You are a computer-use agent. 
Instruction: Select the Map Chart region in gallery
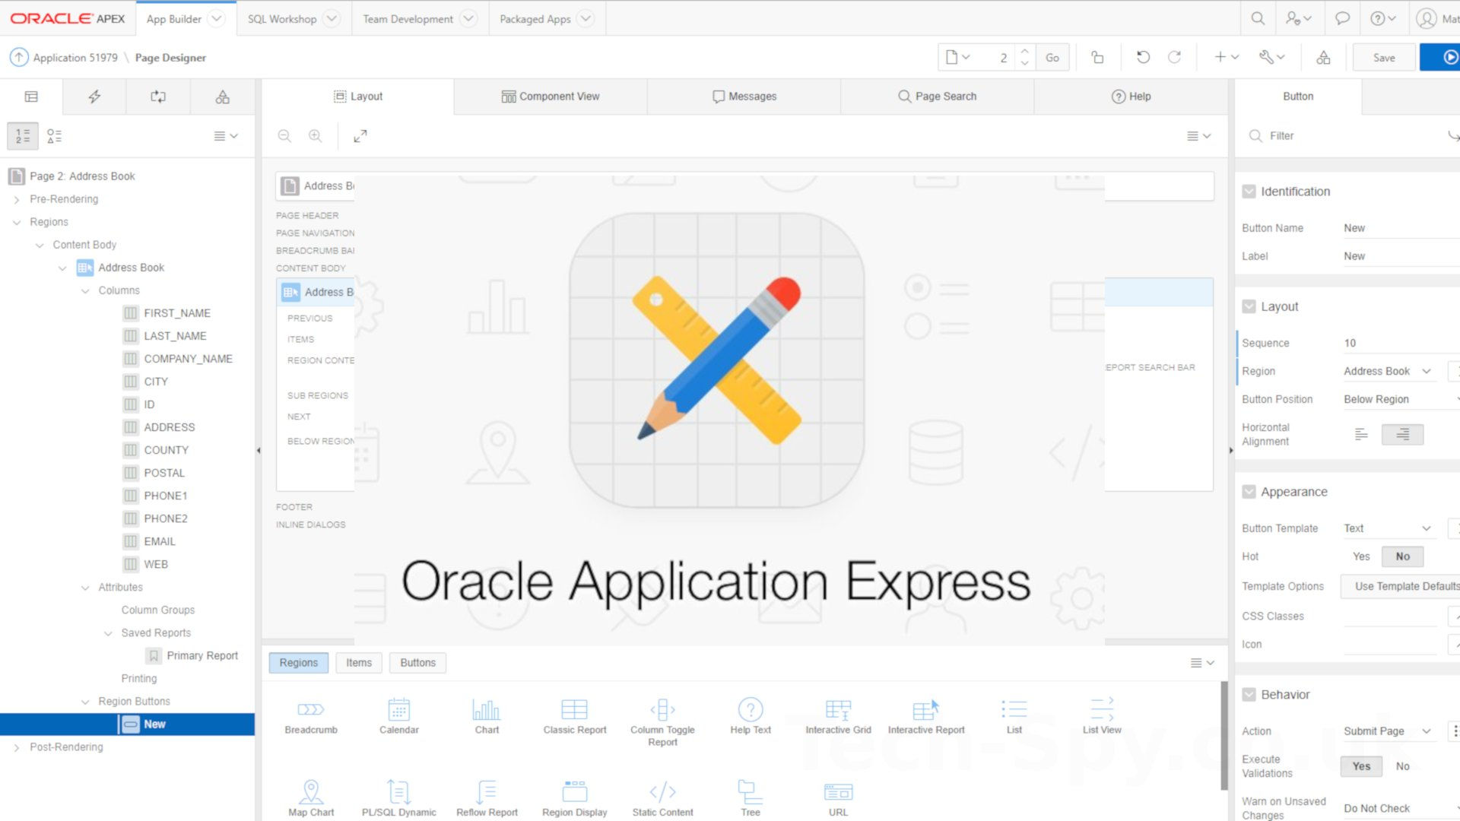click(x=311, y=798)
